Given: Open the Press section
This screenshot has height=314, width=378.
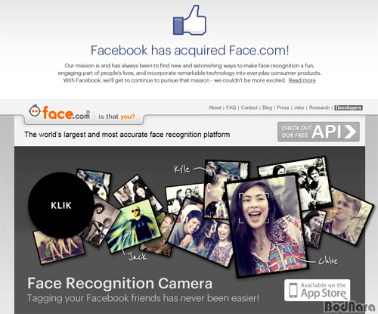Looking at the screenshot, I should pos(283,107).
